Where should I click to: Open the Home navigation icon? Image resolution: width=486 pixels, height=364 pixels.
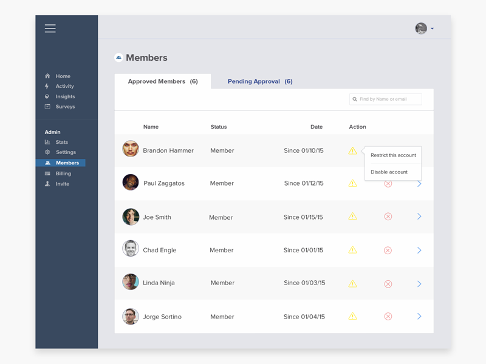47,76
